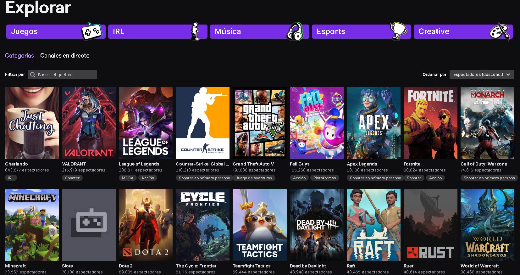The image size is (520, 275).
Task: Click the Minecraft title link
Action: [15, 266]
